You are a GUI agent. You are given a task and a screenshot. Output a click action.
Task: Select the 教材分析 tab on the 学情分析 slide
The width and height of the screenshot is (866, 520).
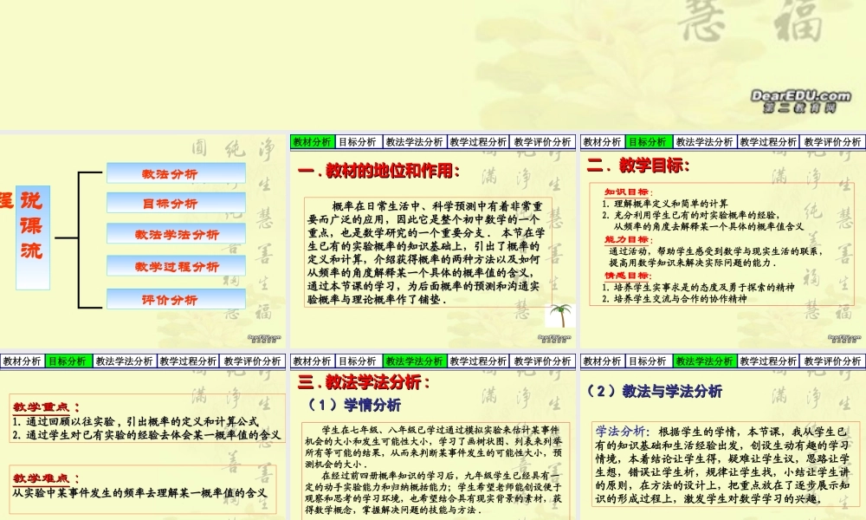(312, 361)
